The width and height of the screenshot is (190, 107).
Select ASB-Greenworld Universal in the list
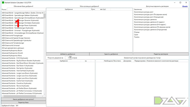(x=11, y=45)
